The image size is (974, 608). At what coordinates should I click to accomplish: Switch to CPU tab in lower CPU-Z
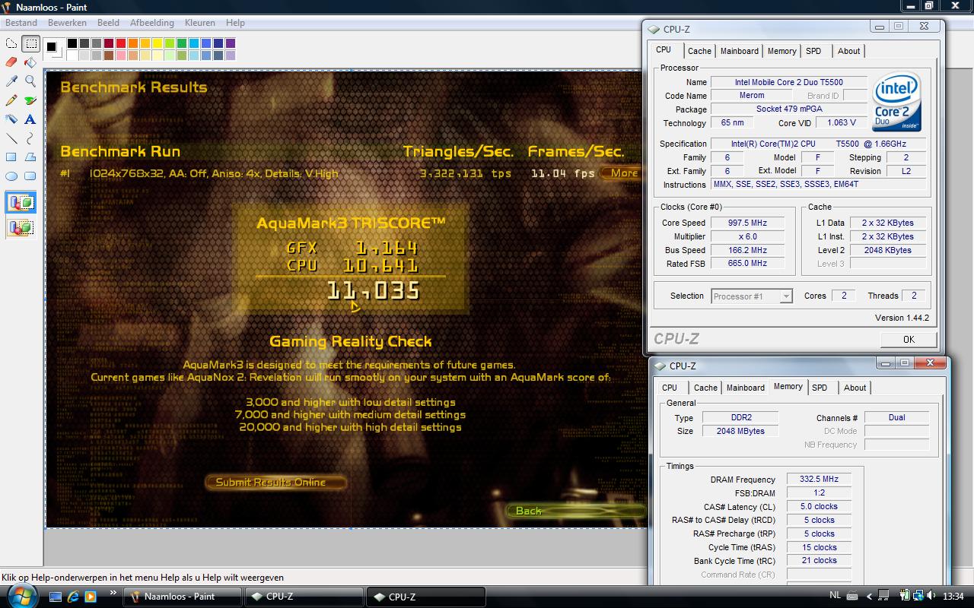[670, 388]
